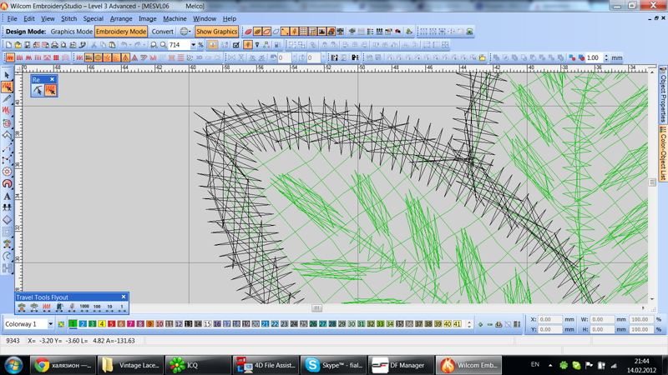Click the Undo arrow icon
The height and width of the screenshot is (375, 668).
[x=124, y=45]
